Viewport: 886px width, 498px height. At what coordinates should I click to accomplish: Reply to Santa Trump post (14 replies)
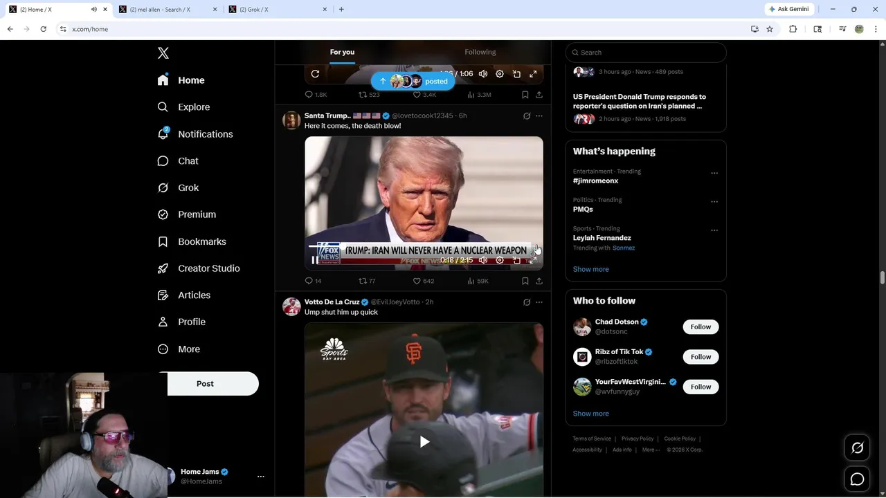[313, 281]
